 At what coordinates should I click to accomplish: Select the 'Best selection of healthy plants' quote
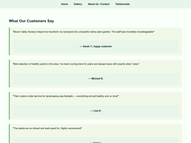(x=76, y=64)
